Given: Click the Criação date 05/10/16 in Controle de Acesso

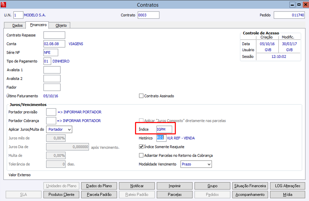Looking at the screenshot, I should (267, 44).
